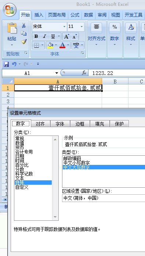This screenshot has height=256, width=145.
Task: Customize Quick Access Toolbar arrow
Action: (38, 64)
